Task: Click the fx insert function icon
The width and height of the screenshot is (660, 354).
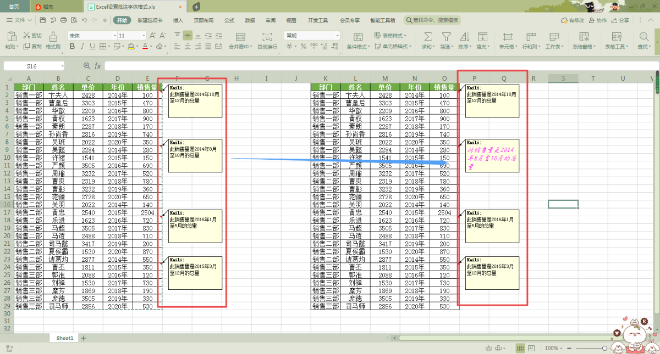Action: pos(97,66)
